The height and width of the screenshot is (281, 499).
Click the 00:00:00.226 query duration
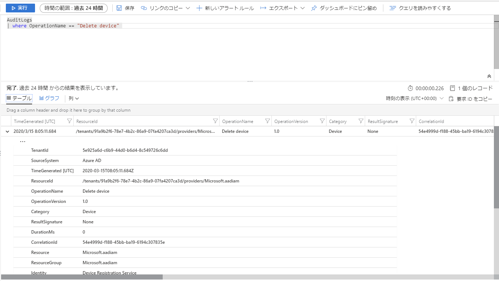426,88
